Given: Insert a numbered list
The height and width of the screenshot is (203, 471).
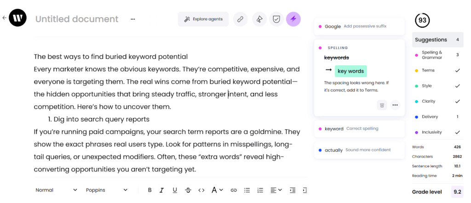Looking at the screenshot, I should 260,190.
